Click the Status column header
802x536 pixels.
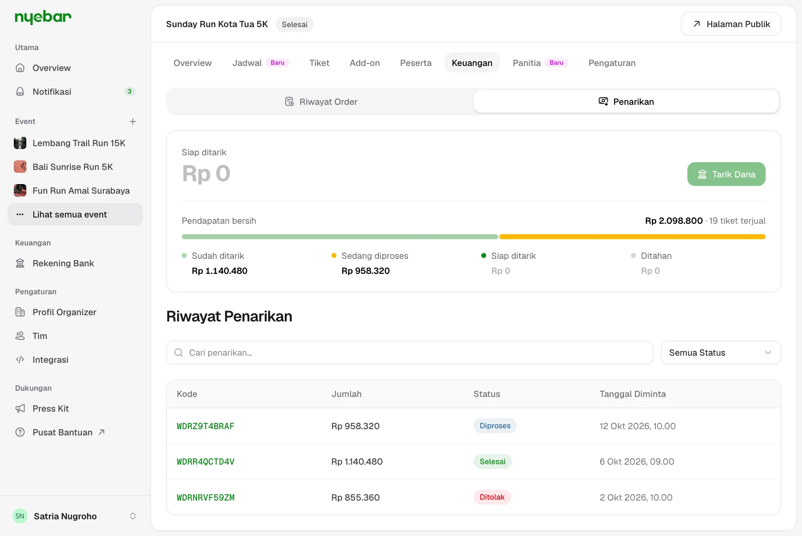point(487,394)
